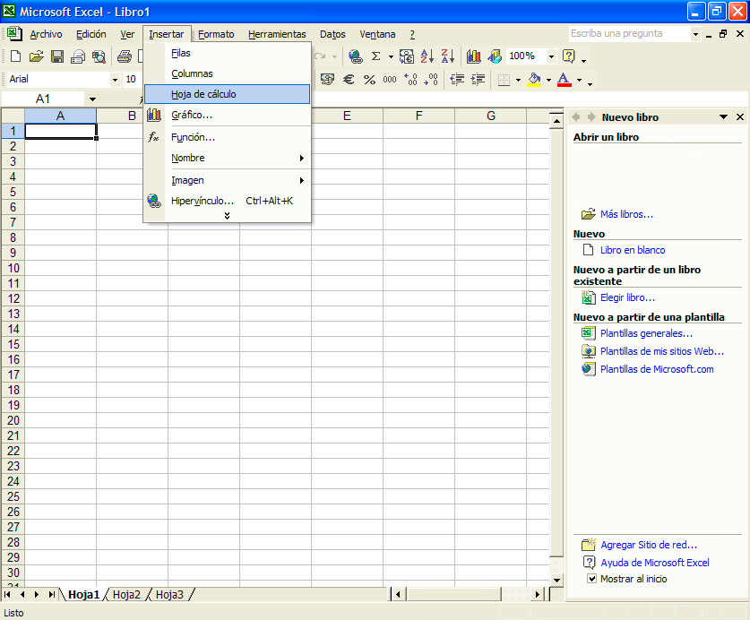Screen dimensions: 750x620
Task: Click the Increase Indent icon
Action: [478, 79]
